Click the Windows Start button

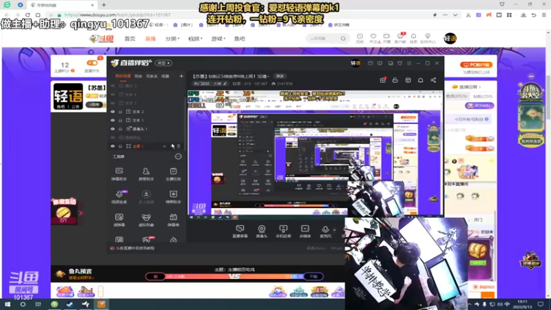click(x=8, y=304)
